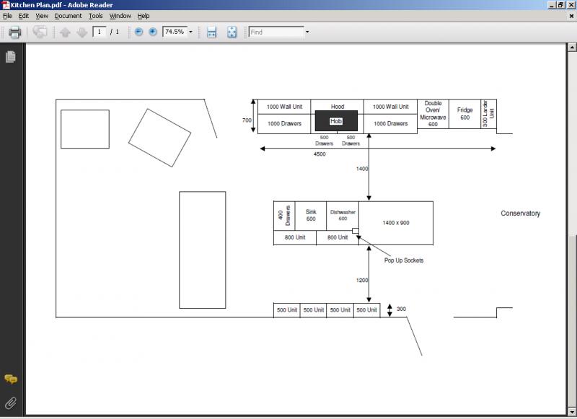Go to previous page with up arrow
This screenshot has width=577, height=419.
tap(66, 32)
